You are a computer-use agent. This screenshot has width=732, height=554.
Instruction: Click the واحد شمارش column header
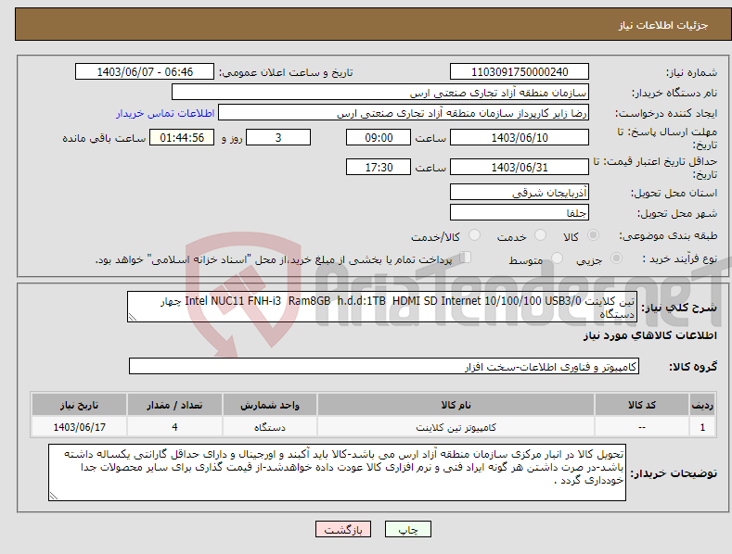coord(270,405)
